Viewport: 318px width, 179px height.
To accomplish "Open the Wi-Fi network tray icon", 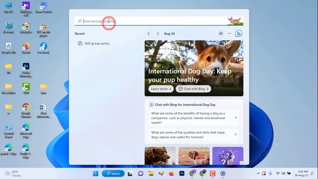I will pos(278,174).
